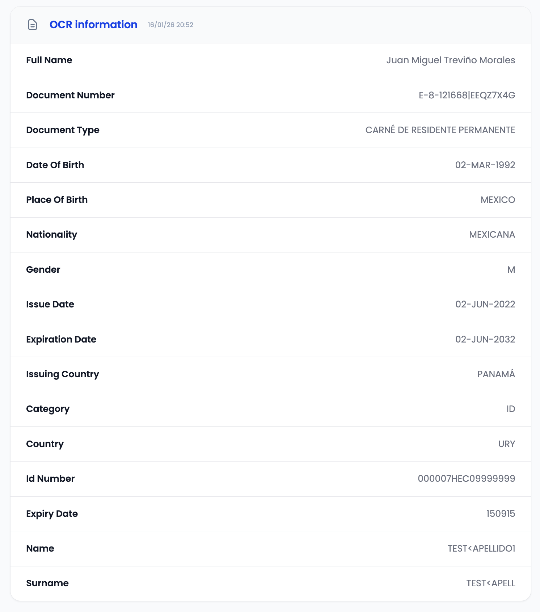The width and height of the screenshot is (540, 612).
Task: Click the Place Of Birth value MEXICO
Action: (x=497, y=200)
